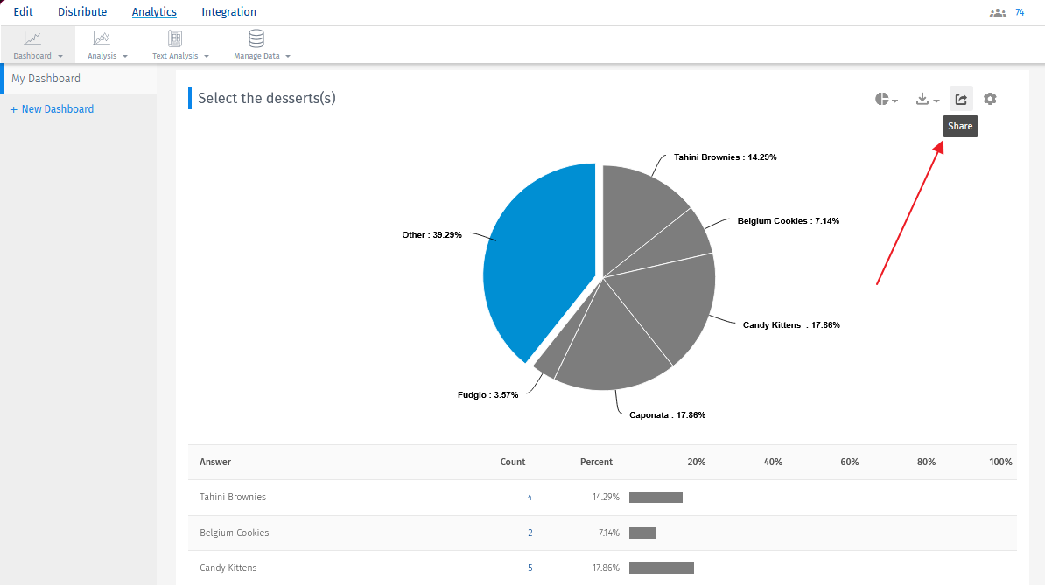Image resolution: width=1045 pixels, height=585 pixels.
Task: Expand the chart type dropdown
Action: [894, 101]
